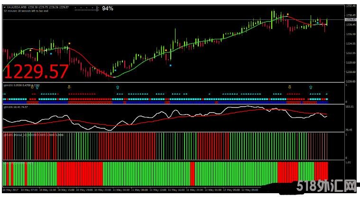
Task: Click the 12 May 01:00 time axis label
Action: [x=213, y=190]
